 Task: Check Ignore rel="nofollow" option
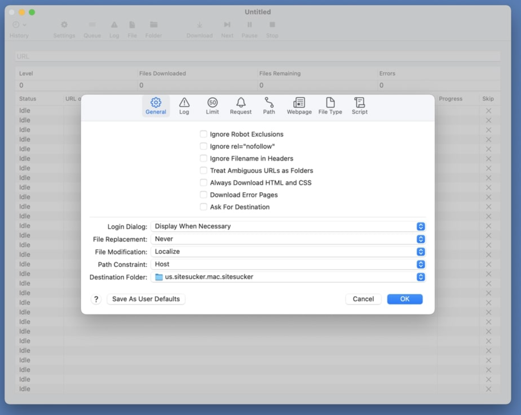[203, 146]
